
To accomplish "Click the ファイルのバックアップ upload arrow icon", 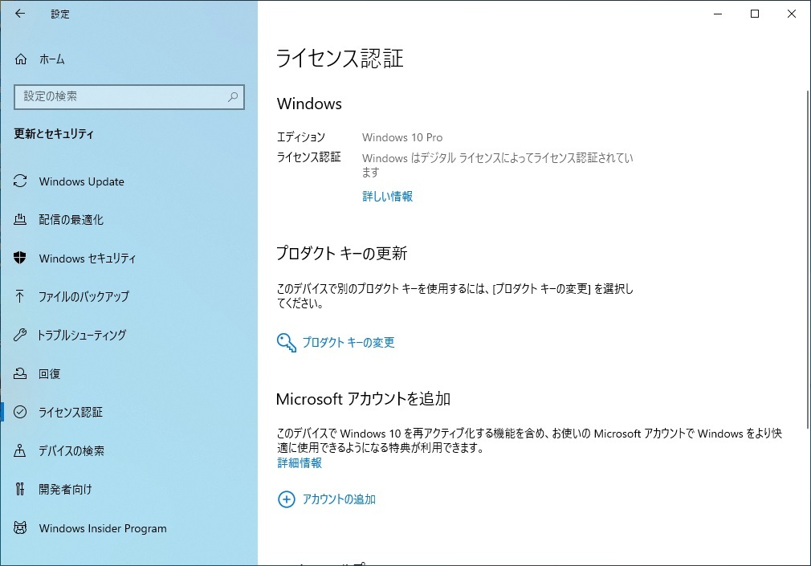I will click(19, 296).
